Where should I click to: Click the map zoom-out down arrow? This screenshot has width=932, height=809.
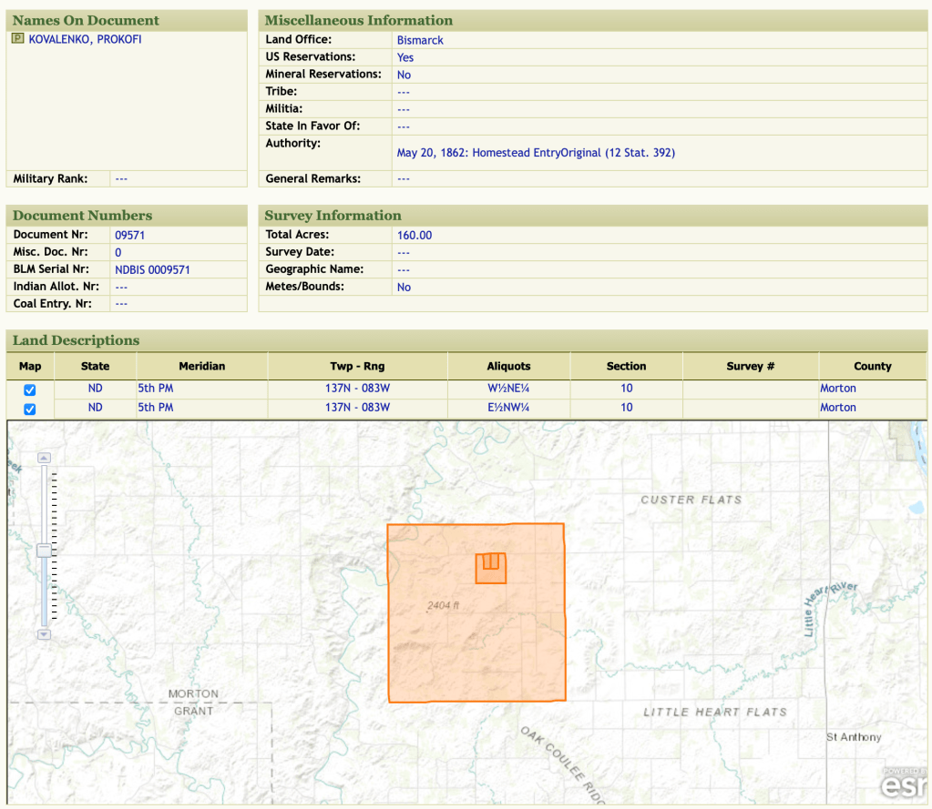coord(44,634)
